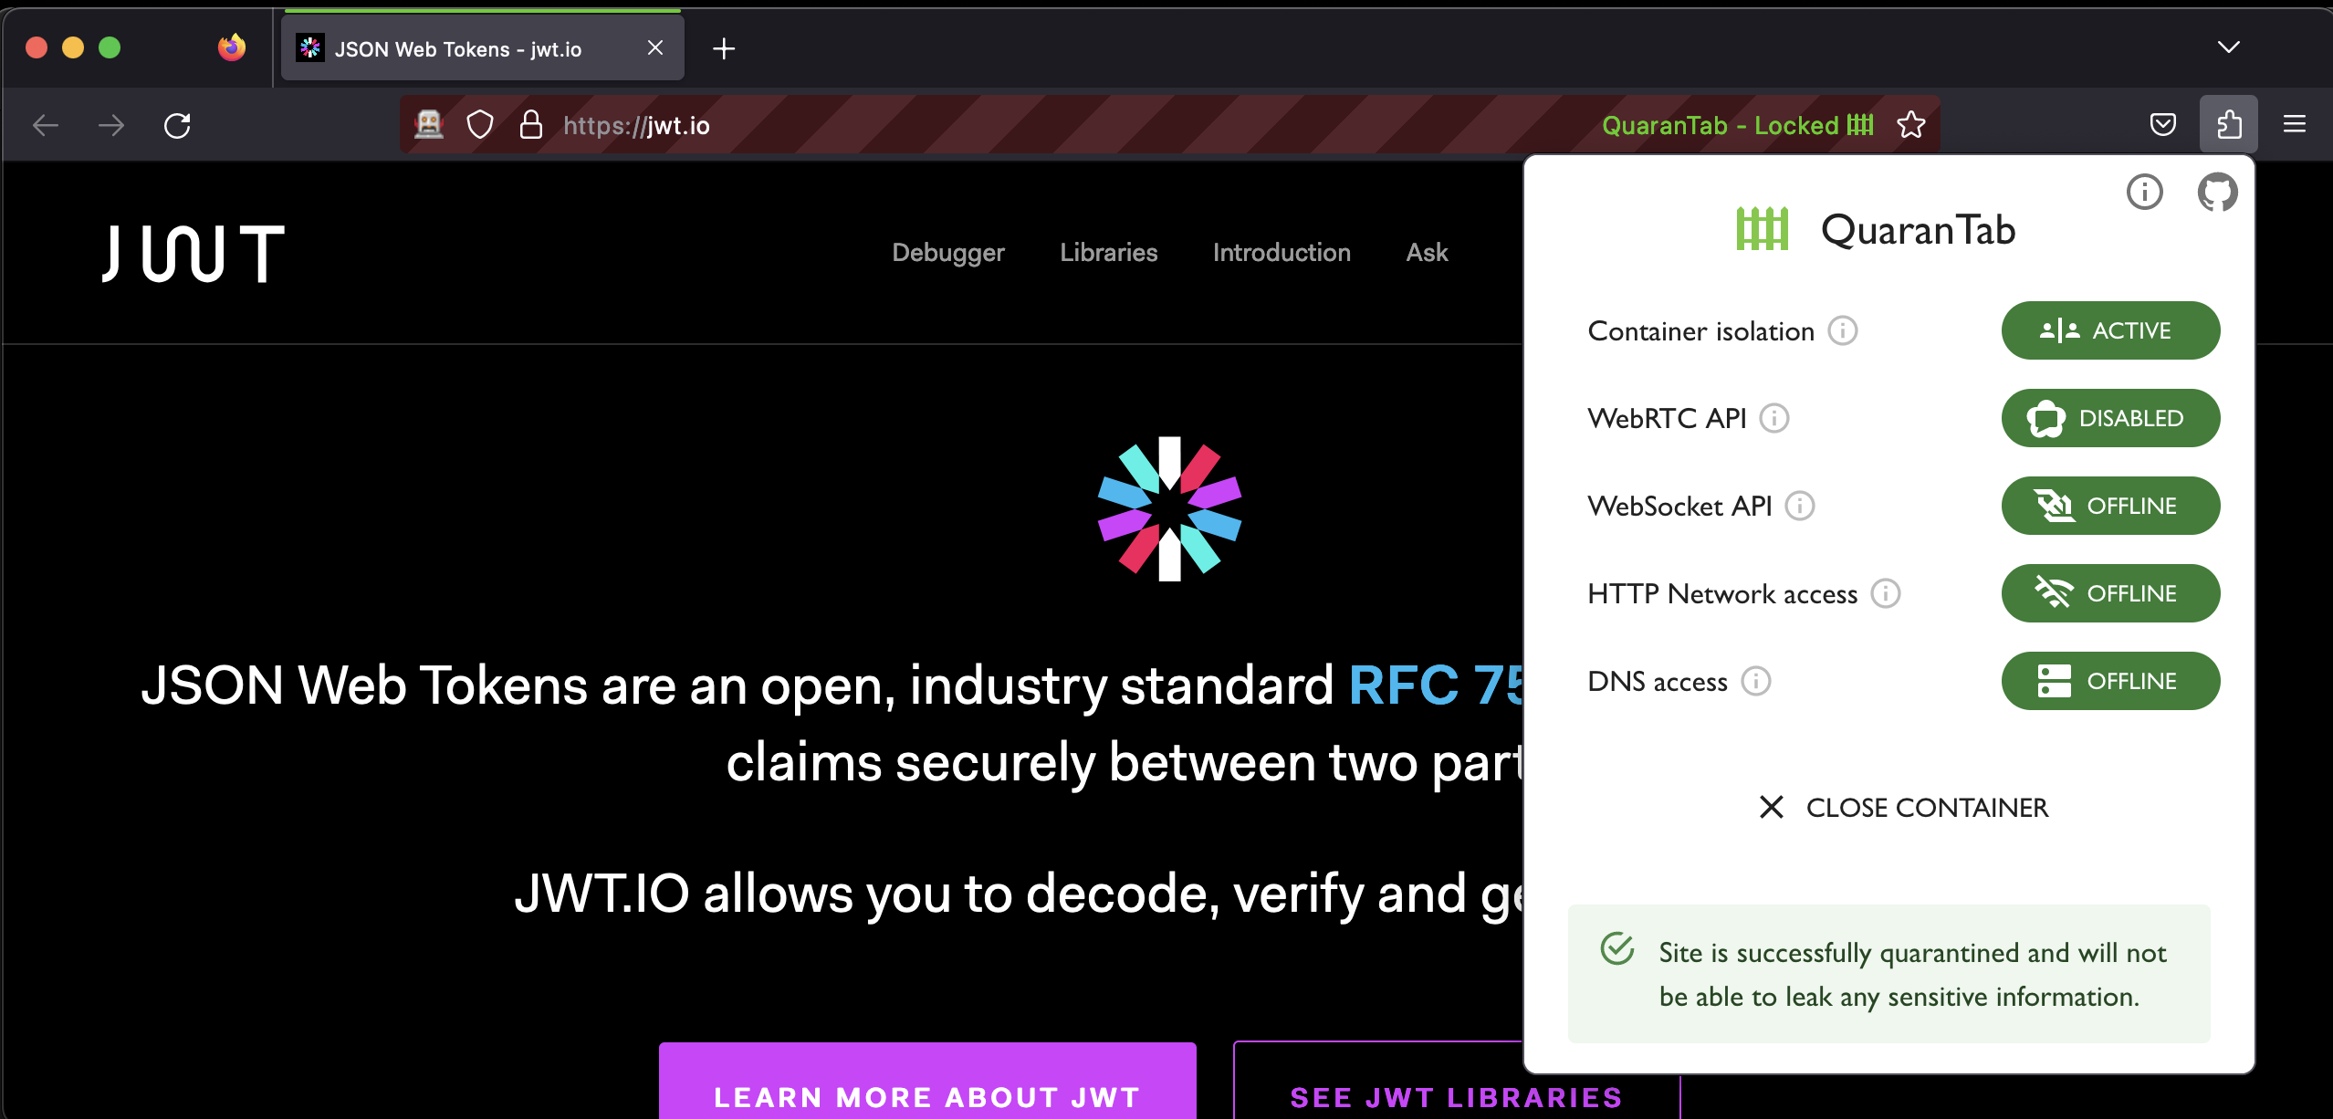The width and height of the screenshot is (2333, 1119).
Task: Toggle WebSocket API OFFLINE button
Action: click(2109, 506)
